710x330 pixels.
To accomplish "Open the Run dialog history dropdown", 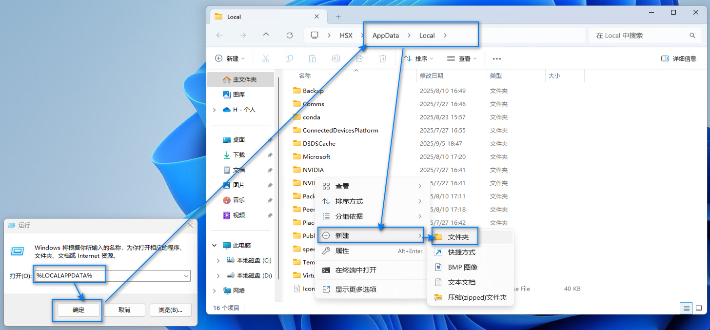I will [x=185, y=275].
